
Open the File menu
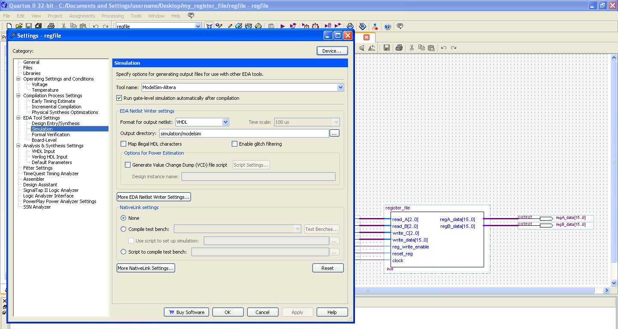6,16
